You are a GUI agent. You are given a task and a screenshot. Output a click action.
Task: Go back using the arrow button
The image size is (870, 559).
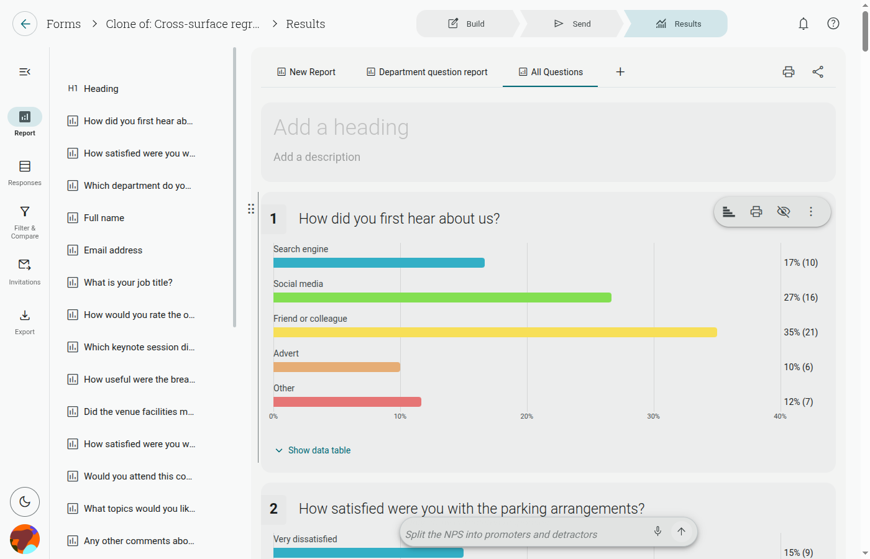tap(25, 24)
